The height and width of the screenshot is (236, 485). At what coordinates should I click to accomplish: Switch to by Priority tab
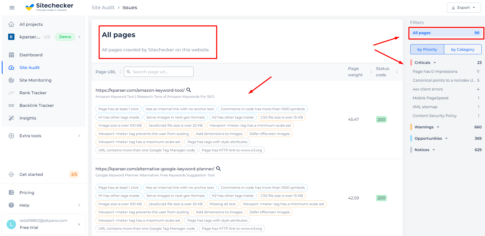point(427,49)
